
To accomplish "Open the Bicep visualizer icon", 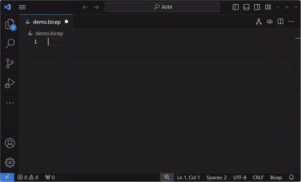I will pyautogui.click(x=259, y=21).
